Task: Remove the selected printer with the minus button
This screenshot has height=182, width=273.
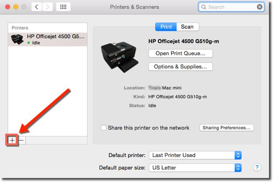Action: (21, 140)
